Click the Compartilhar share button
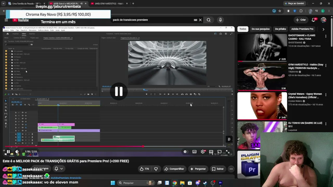This screenshot has height=187, width=333. coord(174,169)
